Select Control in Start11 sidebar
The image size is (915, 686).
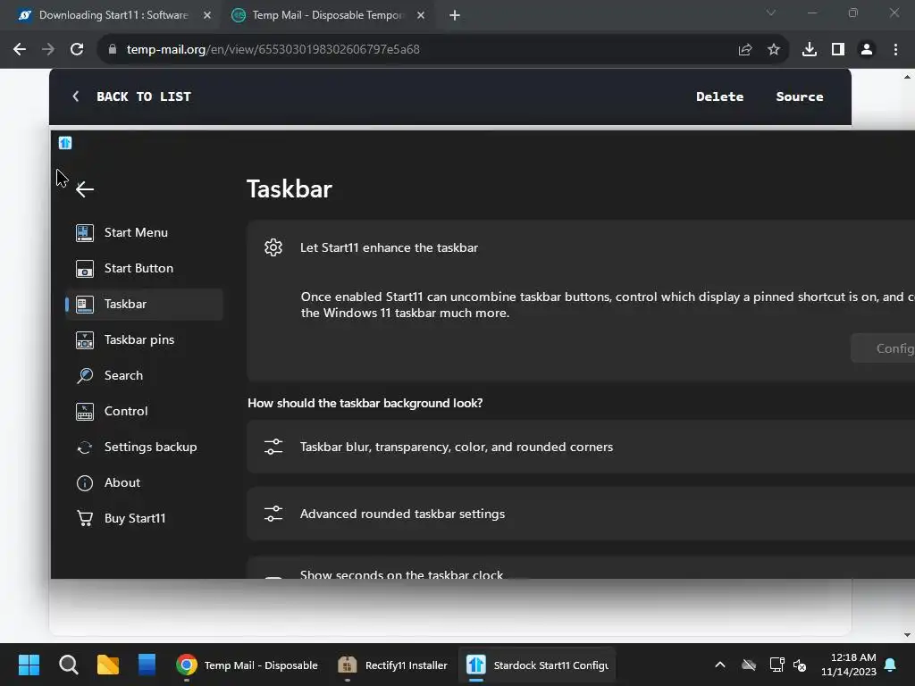(x=144, y=411)
